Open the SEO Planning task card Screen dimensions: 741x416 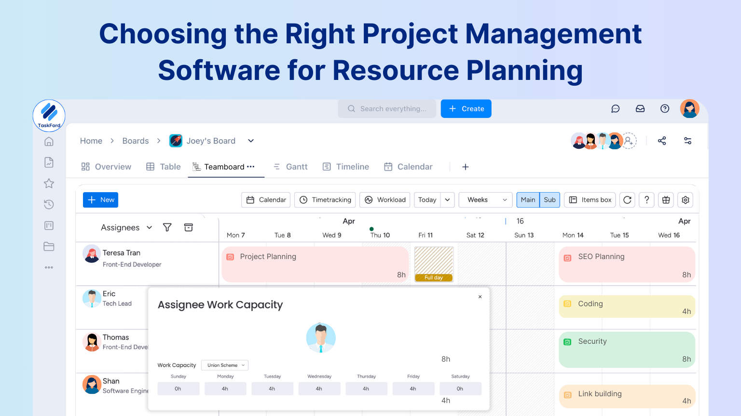627,264
